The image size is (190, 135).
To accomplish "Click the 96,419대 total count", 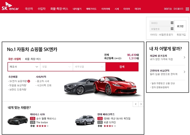I will point(133,55).
